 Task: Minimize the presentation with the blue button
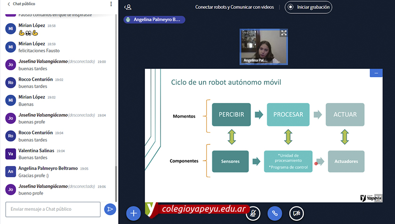coord(376,73)
